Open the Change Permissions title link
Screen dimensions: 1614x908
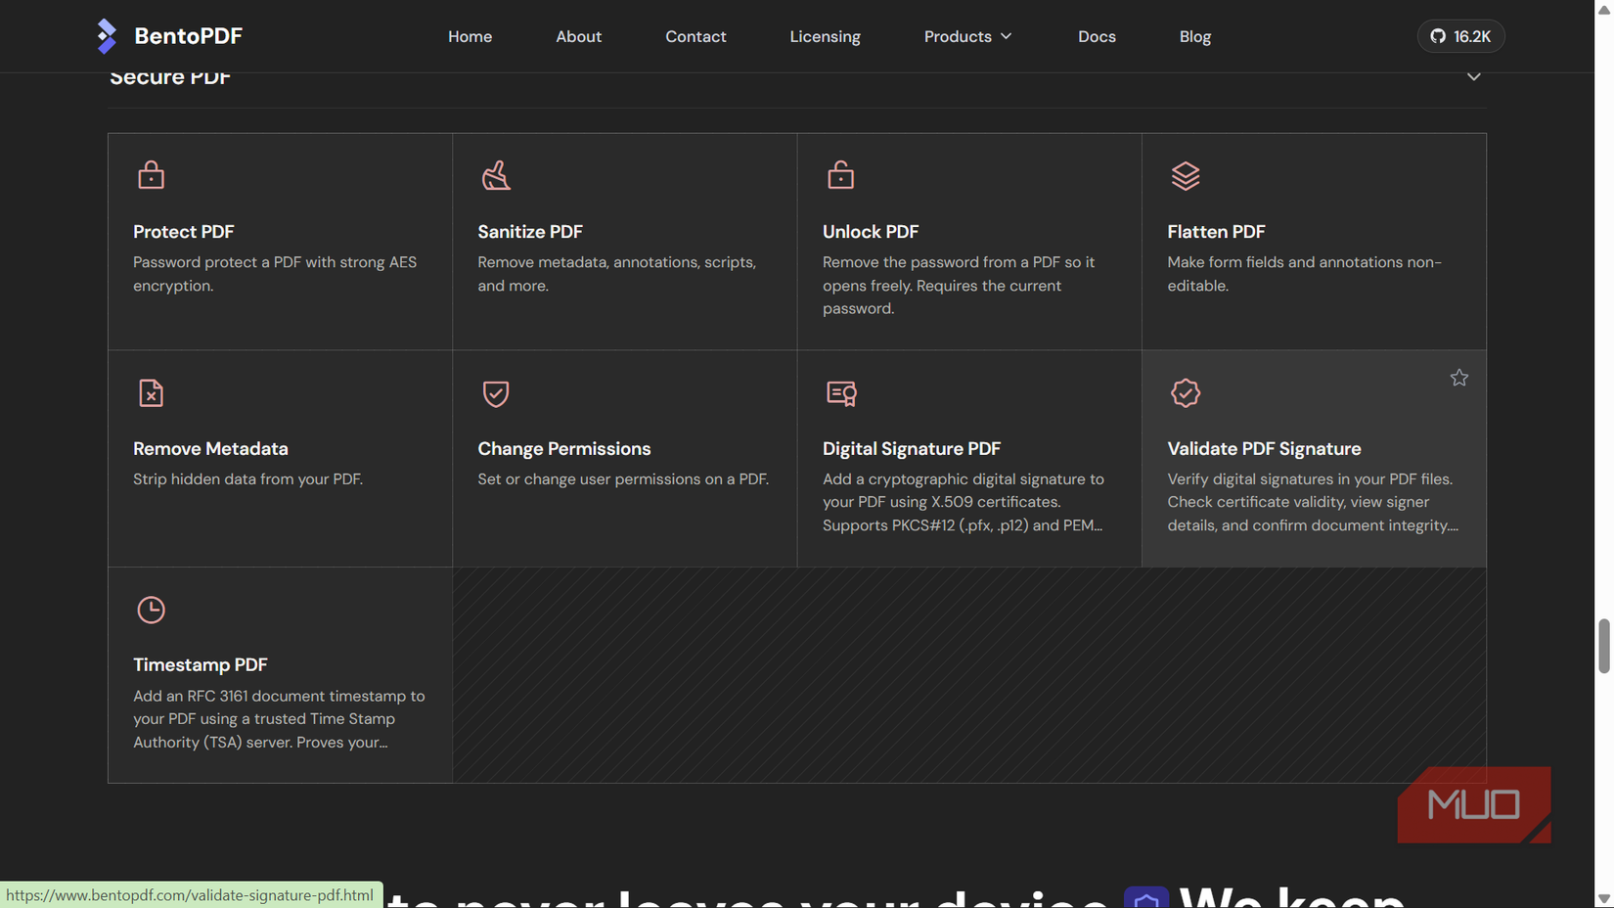click(x=564, y=448)
